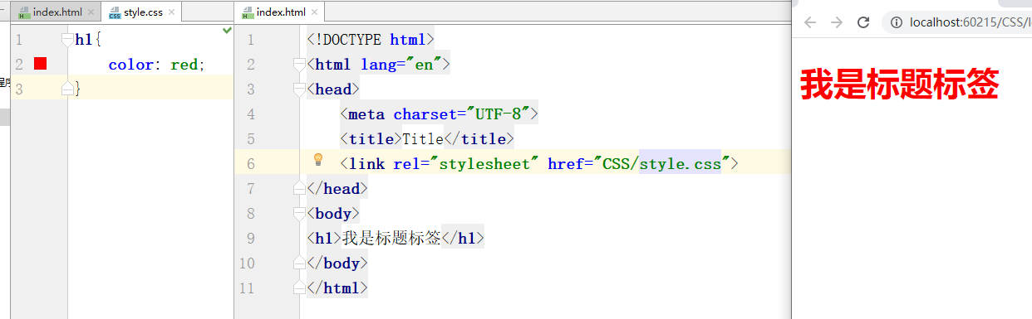Collapse the head tag fold

(x=300, y=89)
